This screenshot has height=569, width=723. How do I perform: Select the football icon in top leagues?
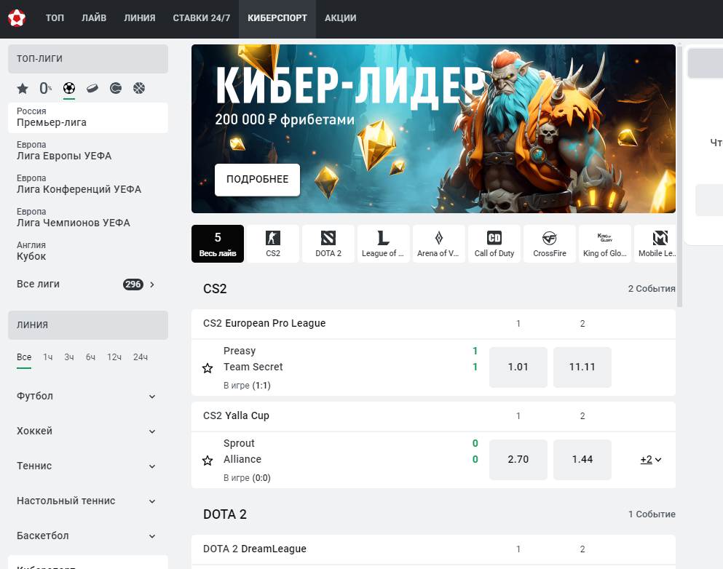69,88
